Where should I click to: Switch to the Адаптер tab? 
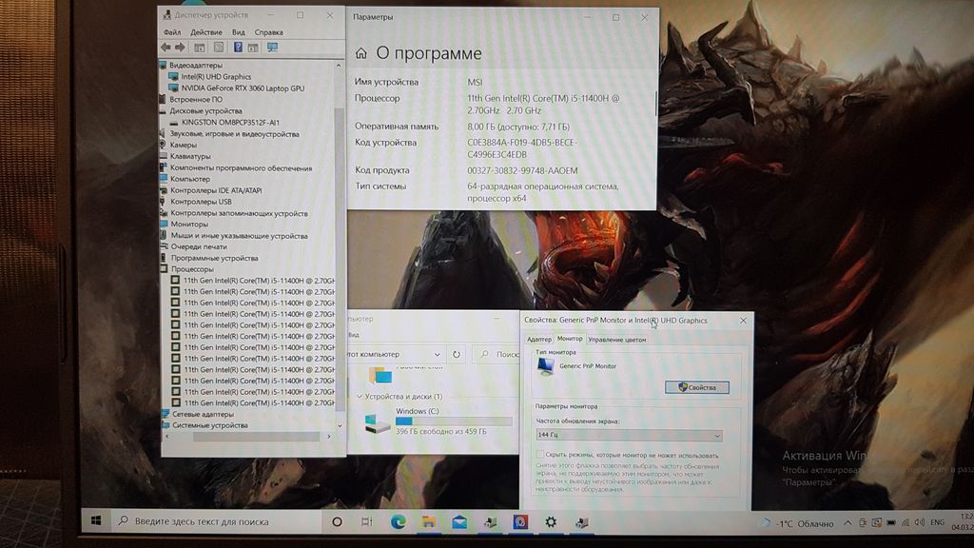(539, 339)
